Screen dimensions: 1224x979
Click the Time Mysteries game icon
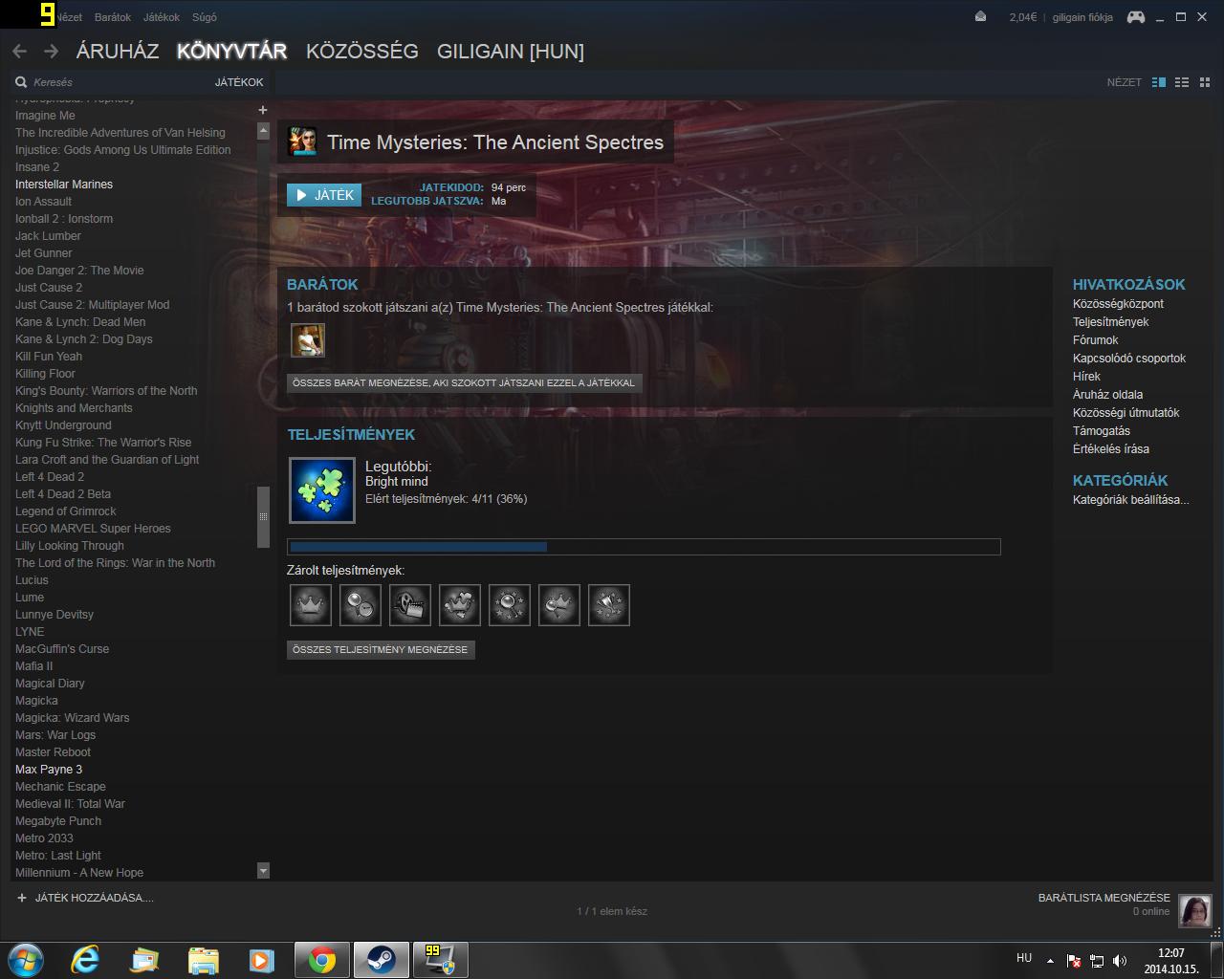[302, 141]
